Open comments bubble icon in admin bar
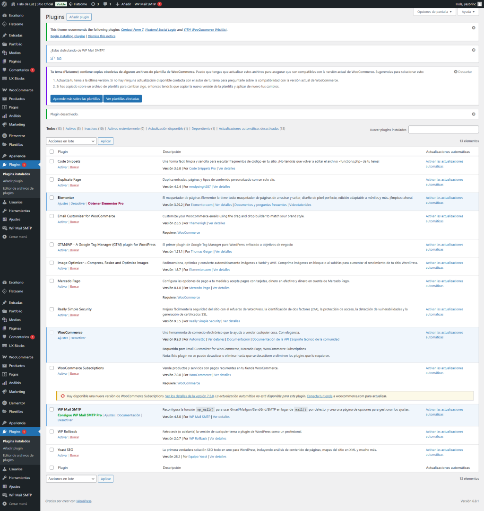484x511 pixels. 107,4
